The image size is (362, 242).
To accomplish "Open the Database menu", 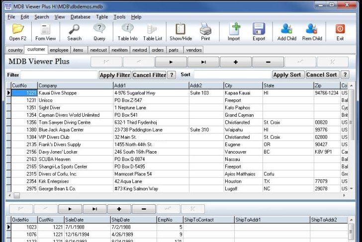I will 81,17.
